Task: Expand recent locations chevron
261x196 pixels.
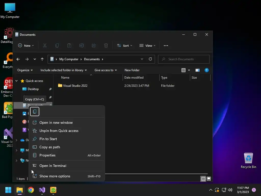Action: (35, 59)
